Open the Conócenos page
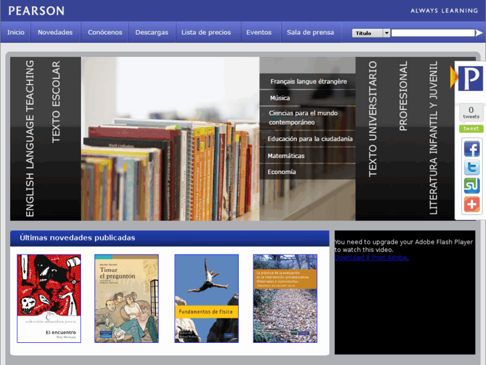 [x=105, y=32]
